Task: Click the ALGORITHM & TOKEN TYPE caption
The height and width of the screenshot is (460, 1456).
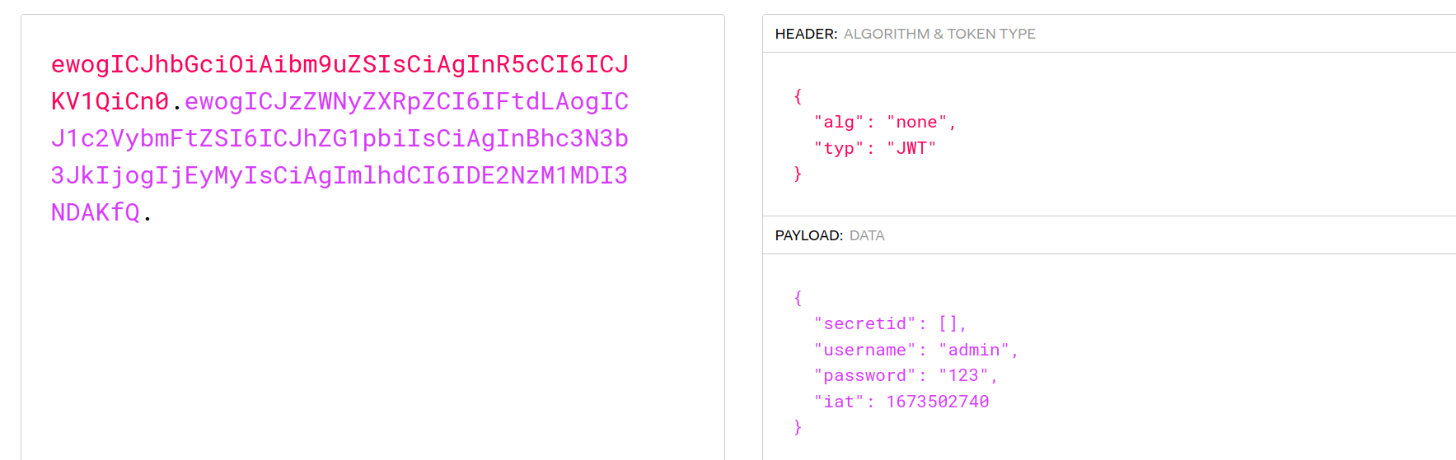Action: click(939, 34)
